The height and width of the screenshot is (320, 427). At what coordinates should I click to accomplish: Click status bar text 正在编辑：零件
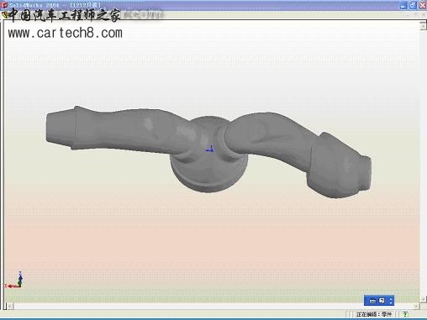click(x=374, y=314)
